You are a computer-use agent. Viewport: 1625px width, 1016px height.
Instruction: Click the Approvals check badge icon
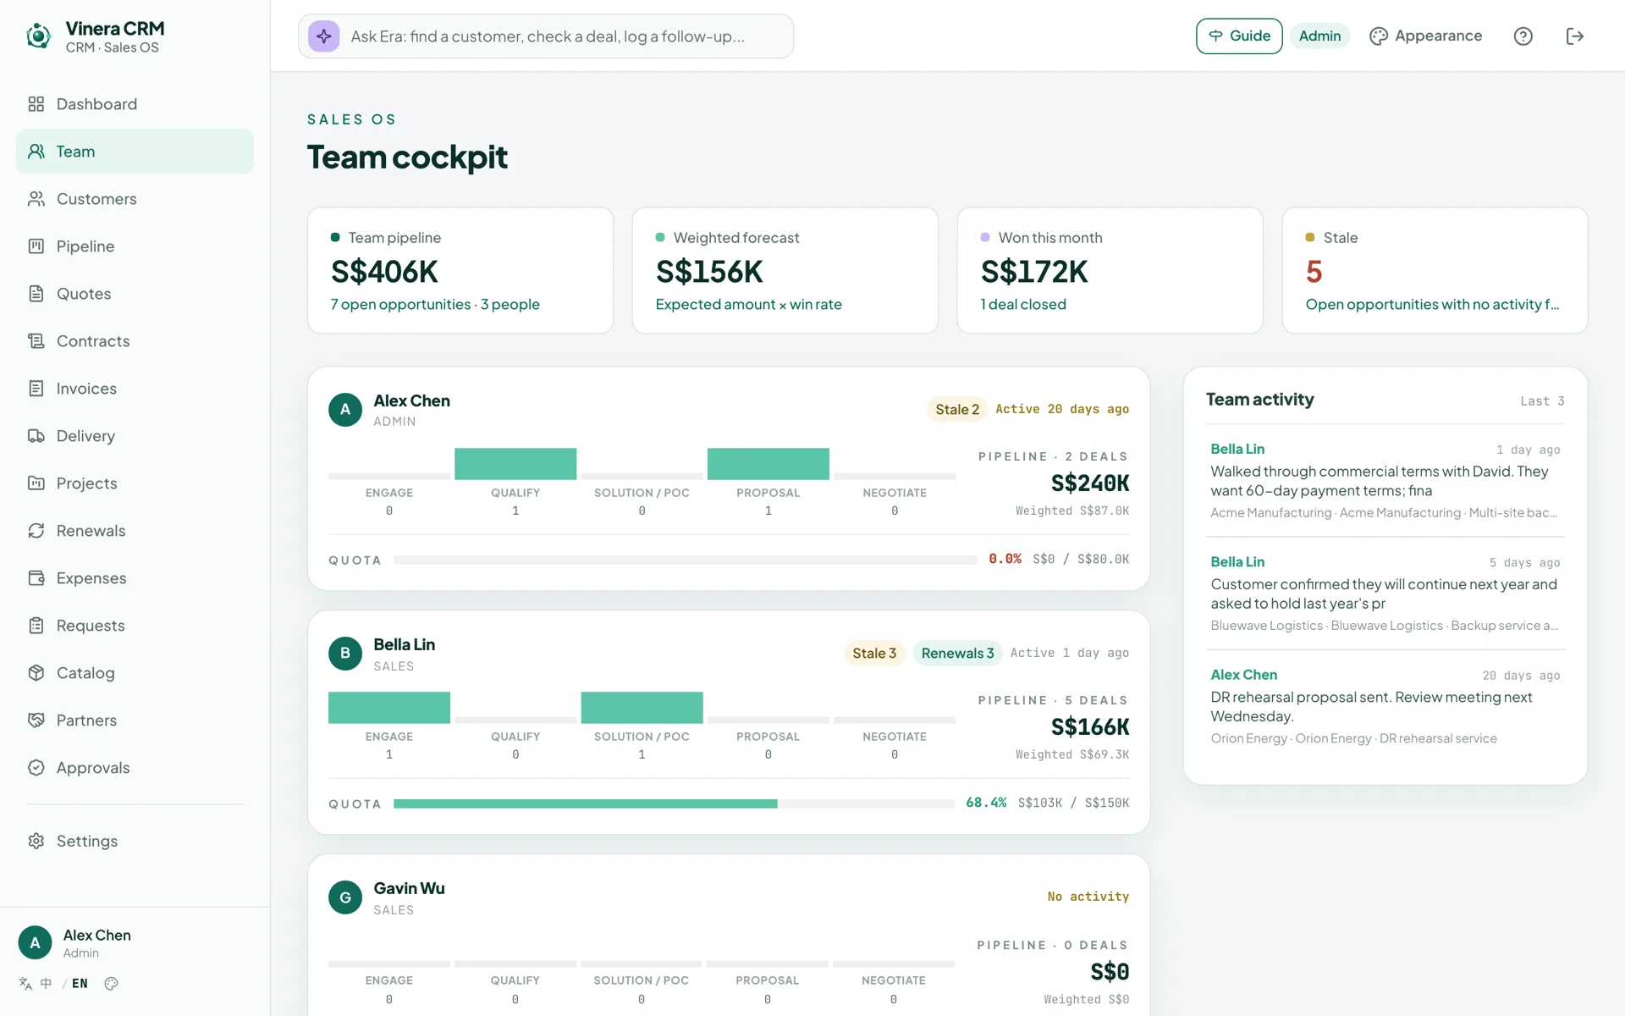coord(36,768)
